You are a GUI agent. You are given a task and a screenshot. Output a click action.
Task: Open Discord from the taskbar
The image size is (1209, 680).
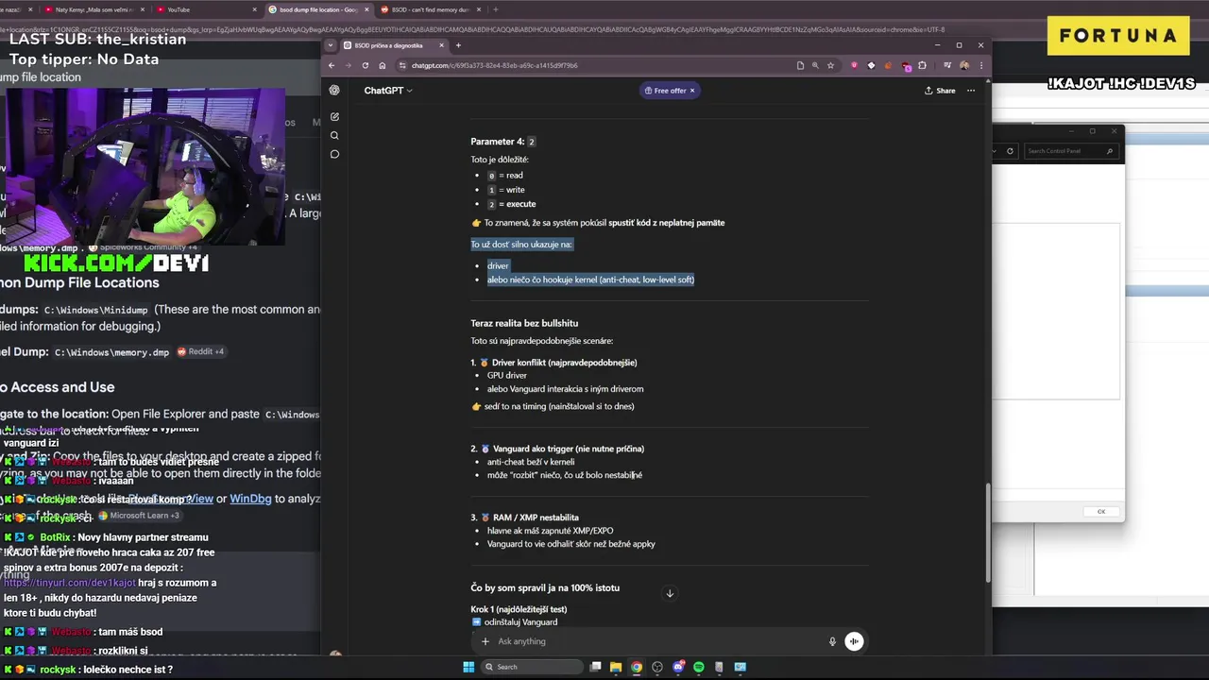[678, 667]
